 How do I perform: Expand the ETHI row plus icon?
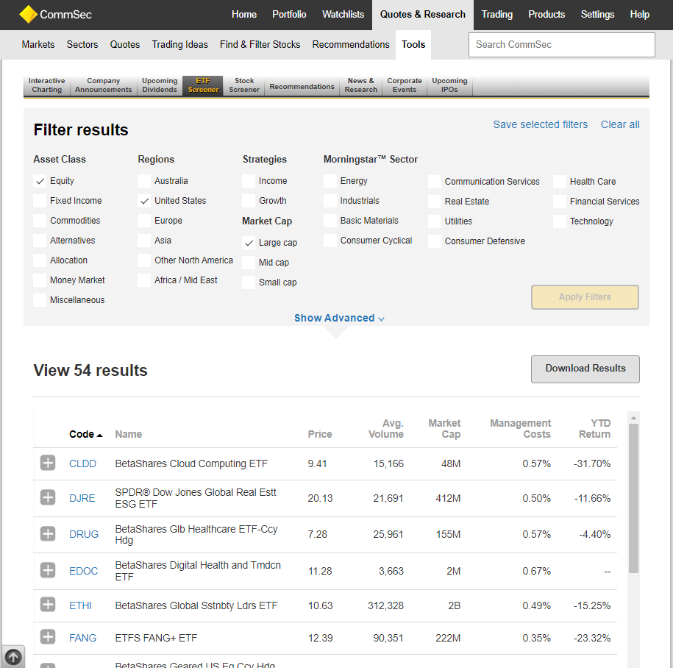[x=48, y=605]
